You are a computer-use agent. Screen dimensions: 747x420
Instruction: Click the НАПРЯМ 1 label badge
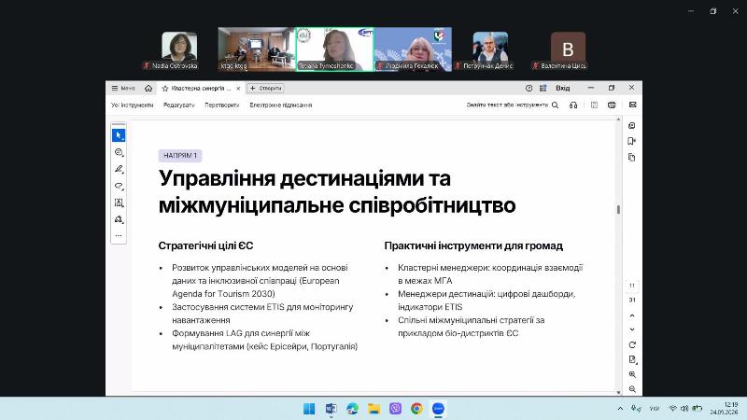click(x=180, y=155)
